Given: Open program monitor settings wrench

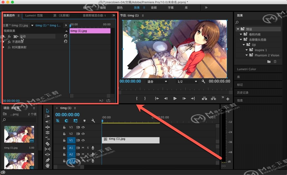Looking at the screenshot, I should click(203, 81).
